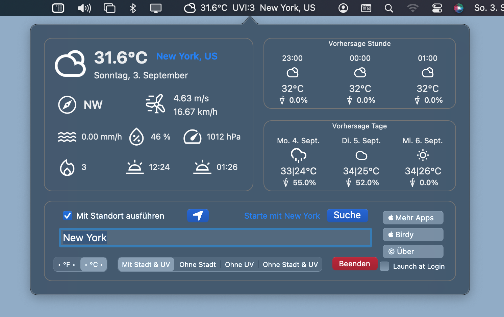Click the 00:00 hourly forecast cloud icon

360,73
